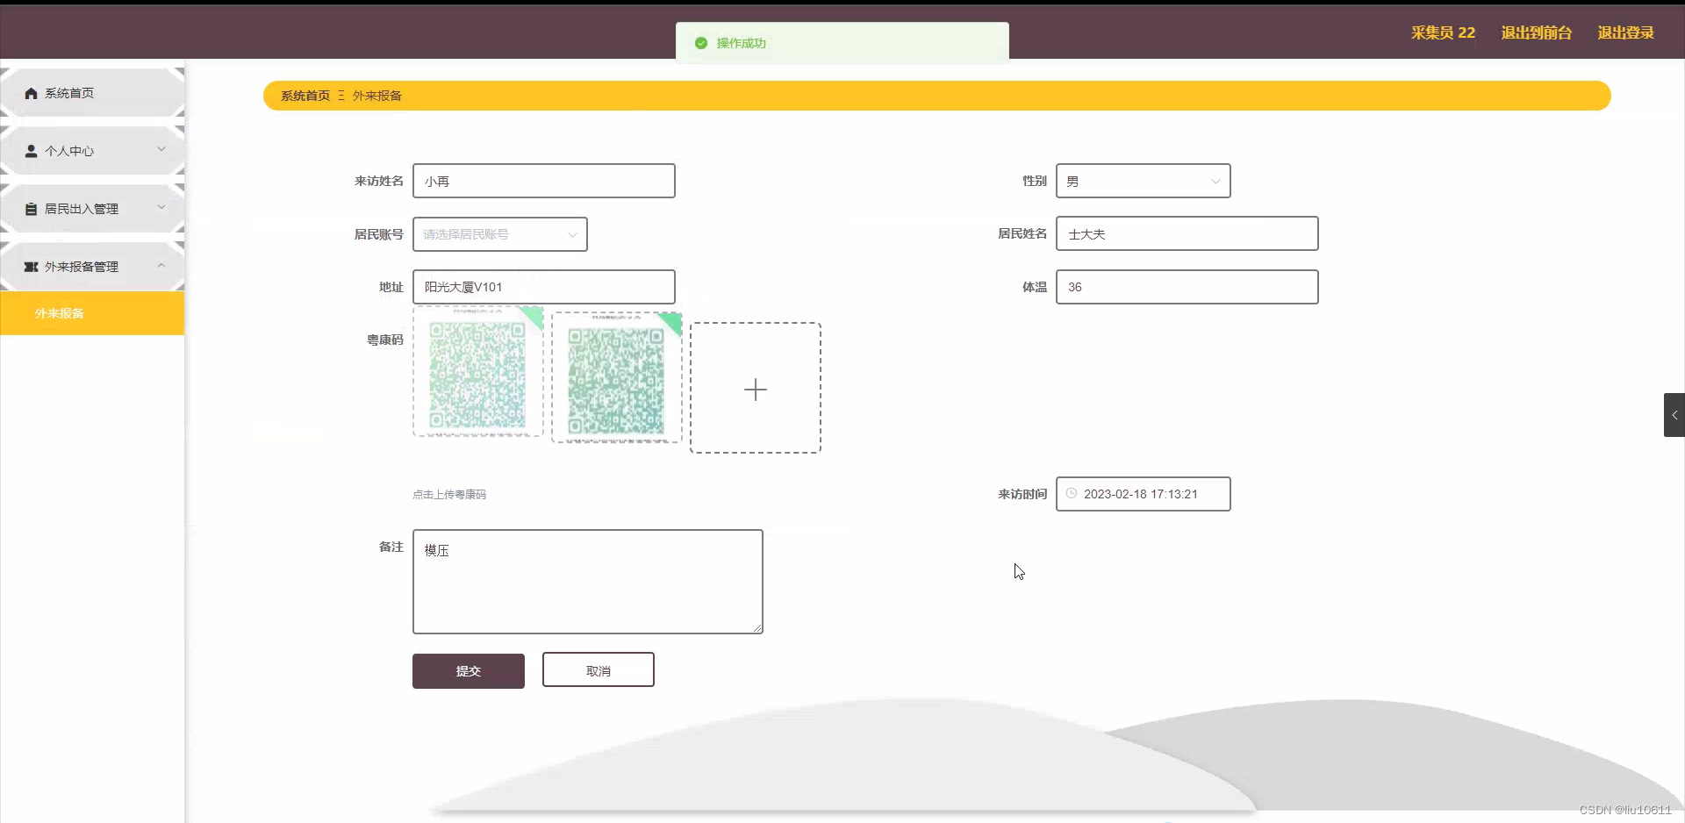The height and width of the screenshot is (823, 1685).
Task: Click the plus icon to upload 粤康码
Action: pos(756,389)
